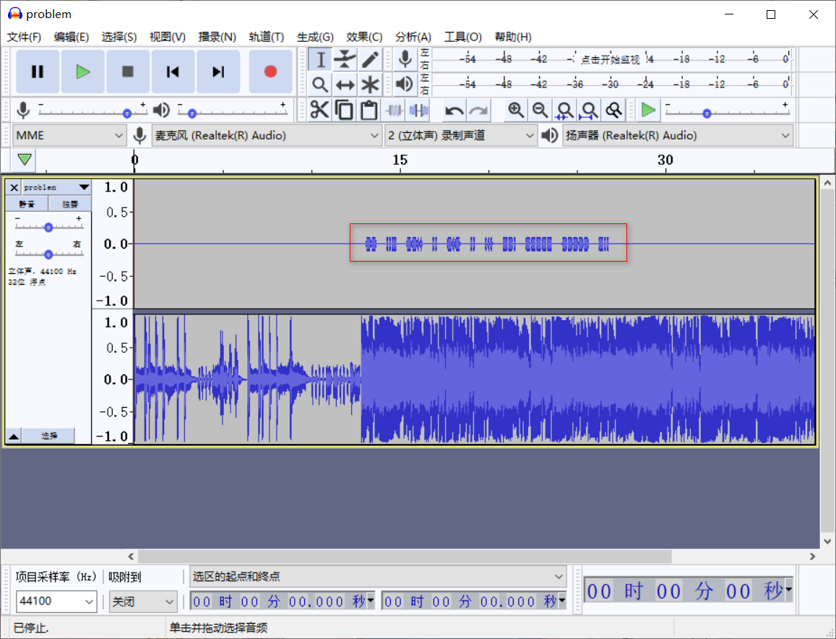Image resolution: width=836 pixels, height=639 pixels.
Task: Skip to start of the project
Action: pyautogui.click(x=173, y=72)
